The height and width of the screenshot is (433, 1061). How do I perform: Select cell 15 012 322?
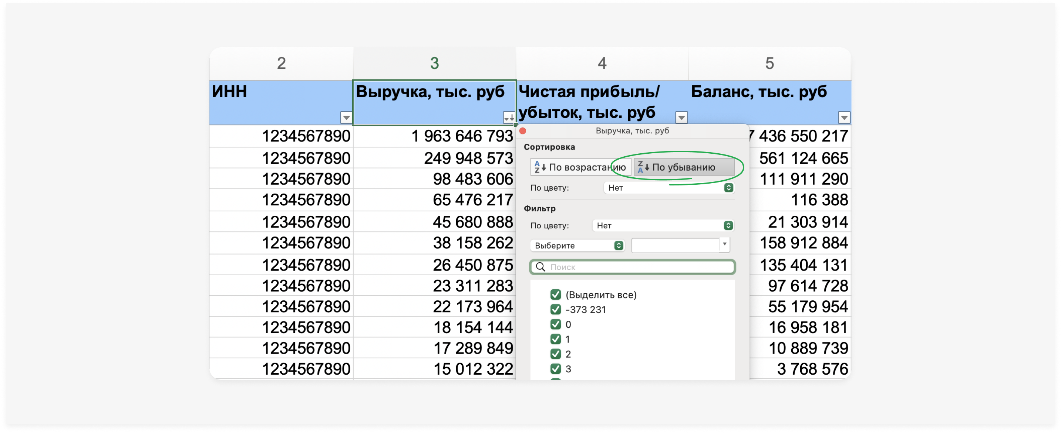click(435, 369)
